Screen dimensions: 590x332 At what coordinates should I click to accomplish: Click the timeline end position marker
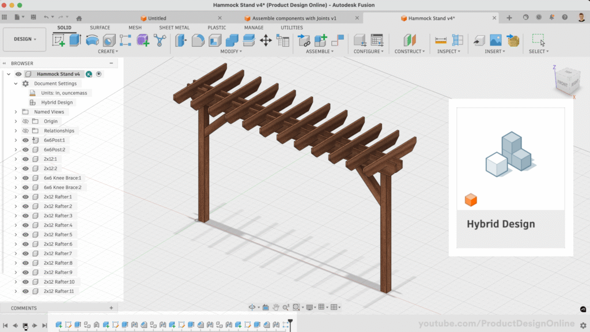290,322
